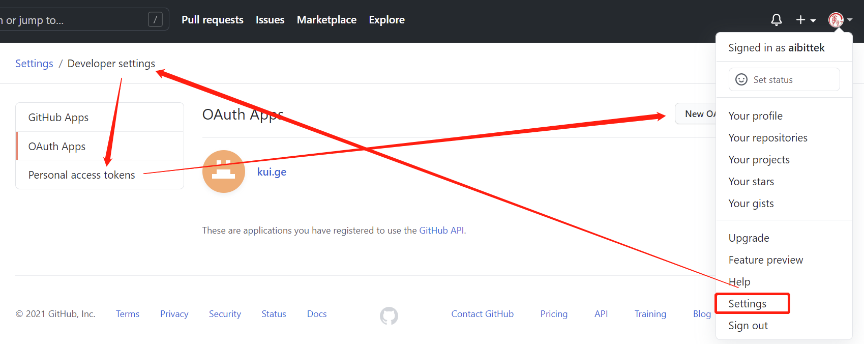Click the GitHub logo in the footer
The height and width of the screenshot is (344, 864).
tap(389, 316)
